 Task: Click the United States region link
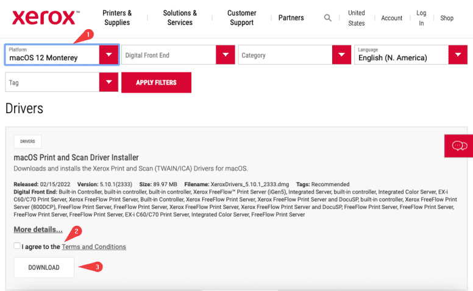356,18
